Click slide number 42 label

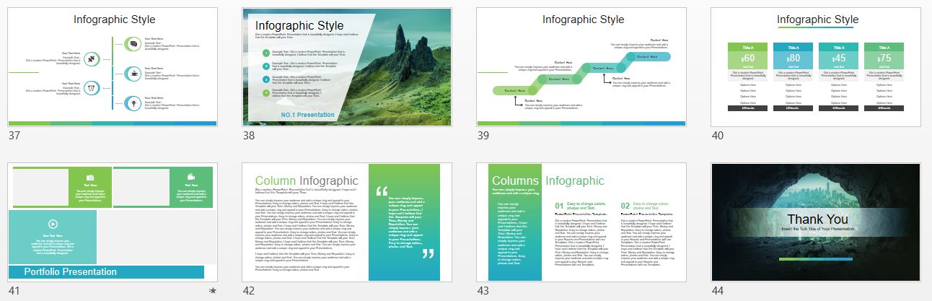(249, 291)
